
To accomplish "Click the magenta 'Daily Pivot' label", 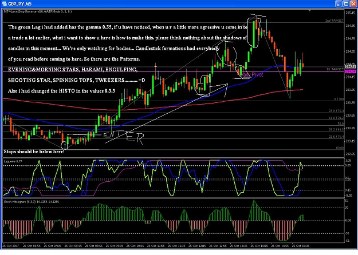I will point(252,74).
